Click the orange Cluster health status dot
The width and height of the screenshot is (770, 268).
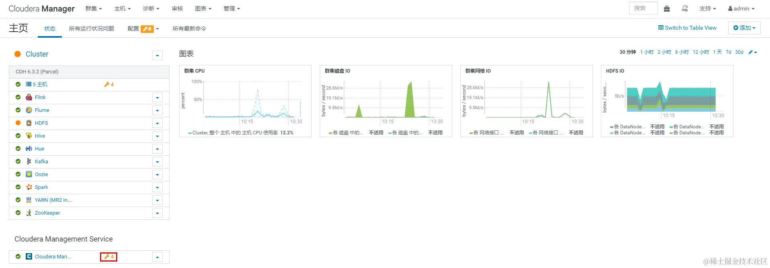pos(18,54)
